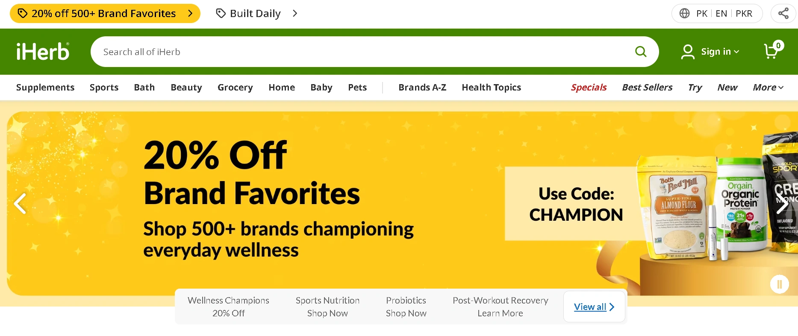Click the iHerb logo
798x336 pixels.
coord(43,52)
